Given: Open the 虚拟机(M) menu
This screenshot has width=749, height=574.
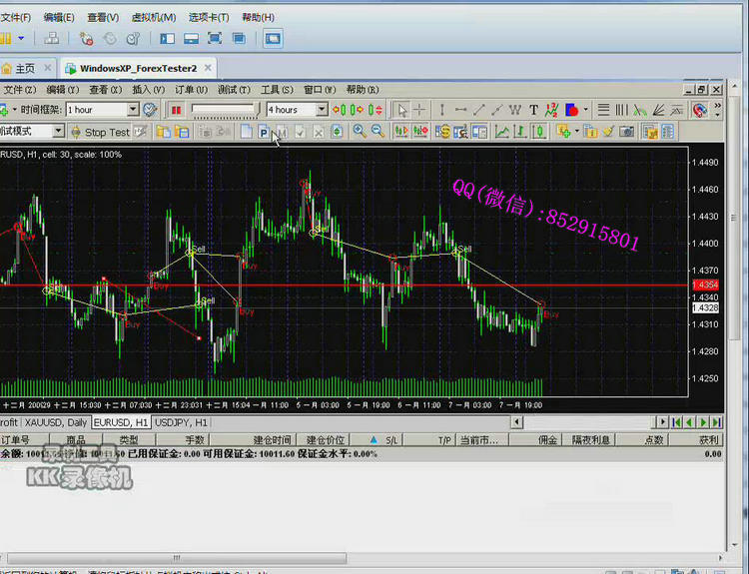Looking at the screenshot, I should (x=153, y=17).
